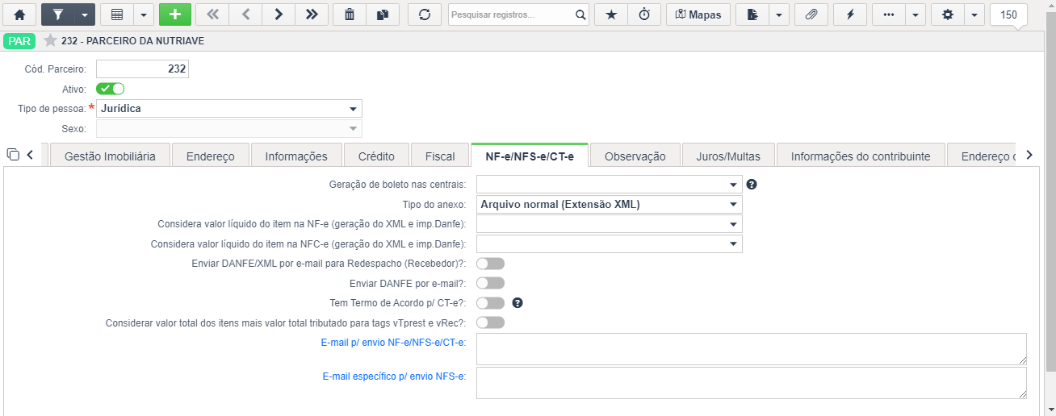The width and height of the screenshot is (1056, 416).
Task: Click the Pesquisar registros search field
Action: point(511,15)
